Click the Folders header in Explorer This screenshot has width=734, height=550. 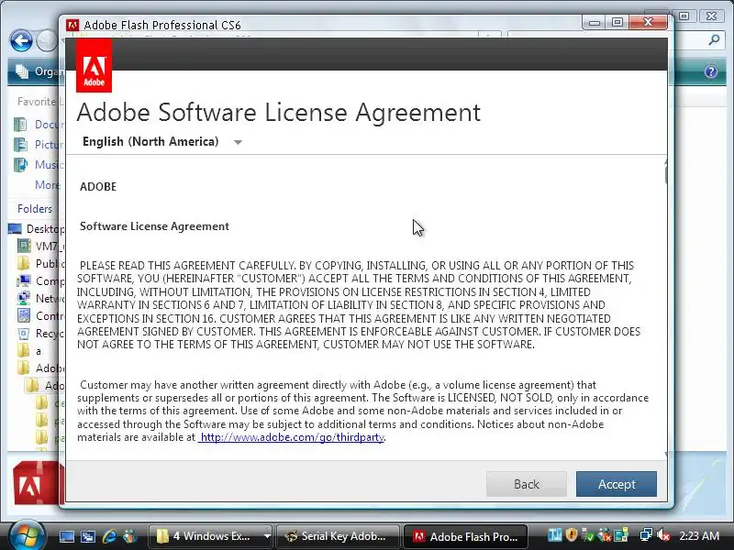click(x=35, y=209)
